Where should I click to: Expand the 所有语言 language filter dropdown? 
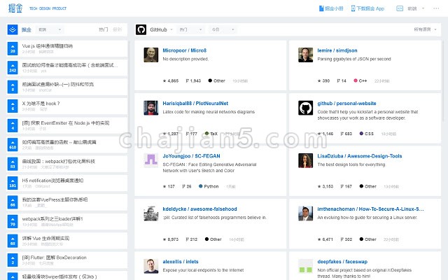425,29
